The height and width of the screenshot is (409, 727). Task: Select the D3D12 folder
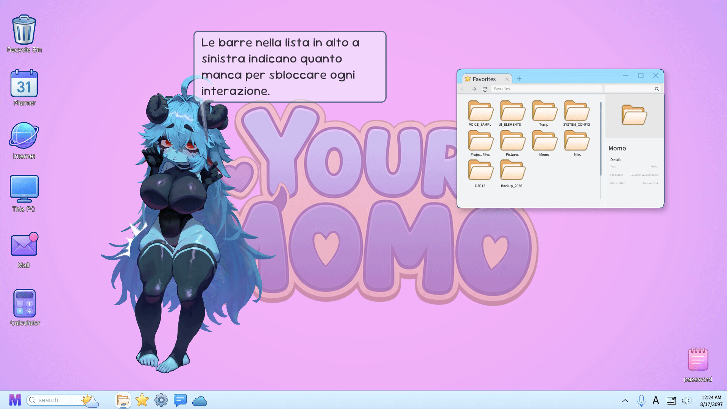480,174
